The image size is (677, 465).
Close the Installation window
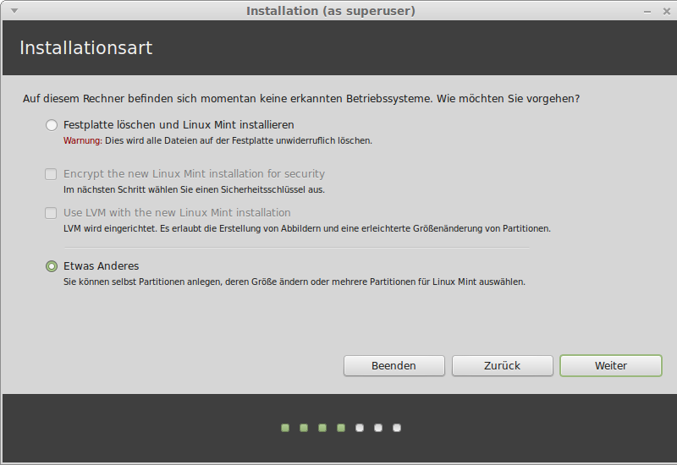coord(666,12)
